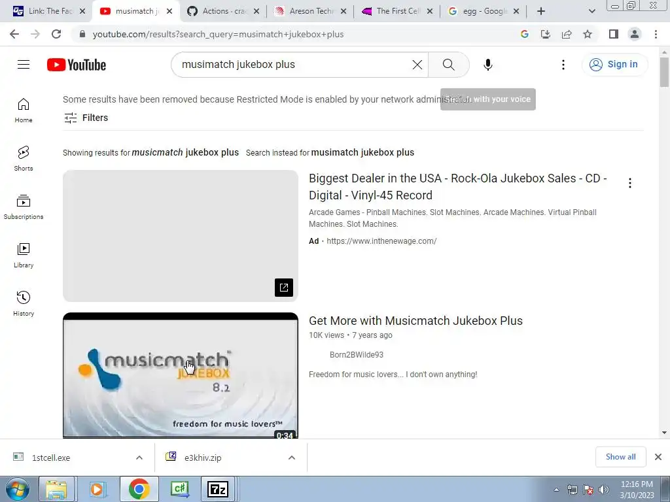This screenshot has width=670, height=502.
Task: Click install/download page icon in address bar
Action: point(546,34)
